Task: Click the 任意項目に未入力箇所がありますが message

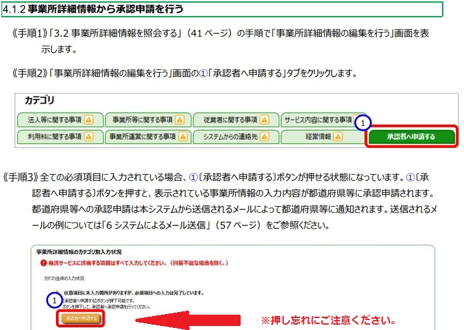Action: (x=134, y=293)
